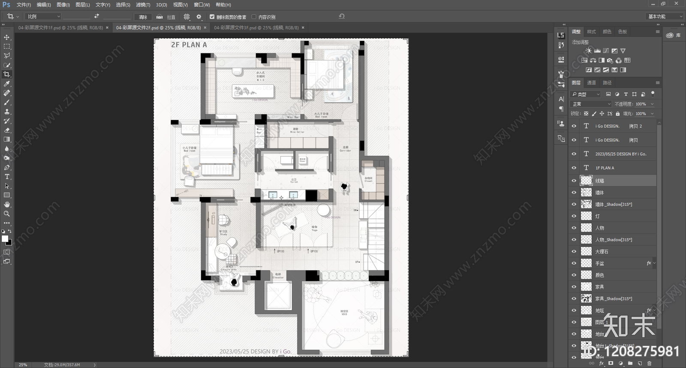Image resolution: width=686 pixels, height=368 pixels.
Task: Expand the opacity (不透明度) slider dropdown
Action: [652, 104]
